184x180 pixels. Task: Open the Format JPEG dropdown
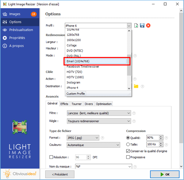pos(83,138)
